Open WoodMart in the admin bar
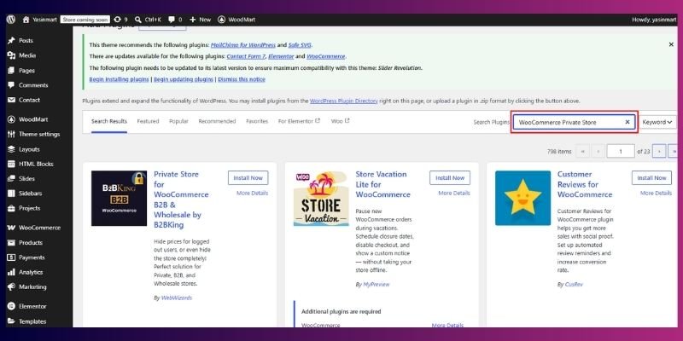The width and height of the screenshot is (683, 341). [236, 20]
